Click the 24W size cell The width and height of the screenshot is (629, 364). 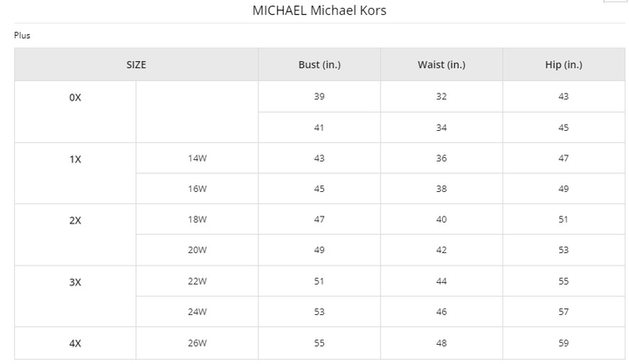coord(197,312)
